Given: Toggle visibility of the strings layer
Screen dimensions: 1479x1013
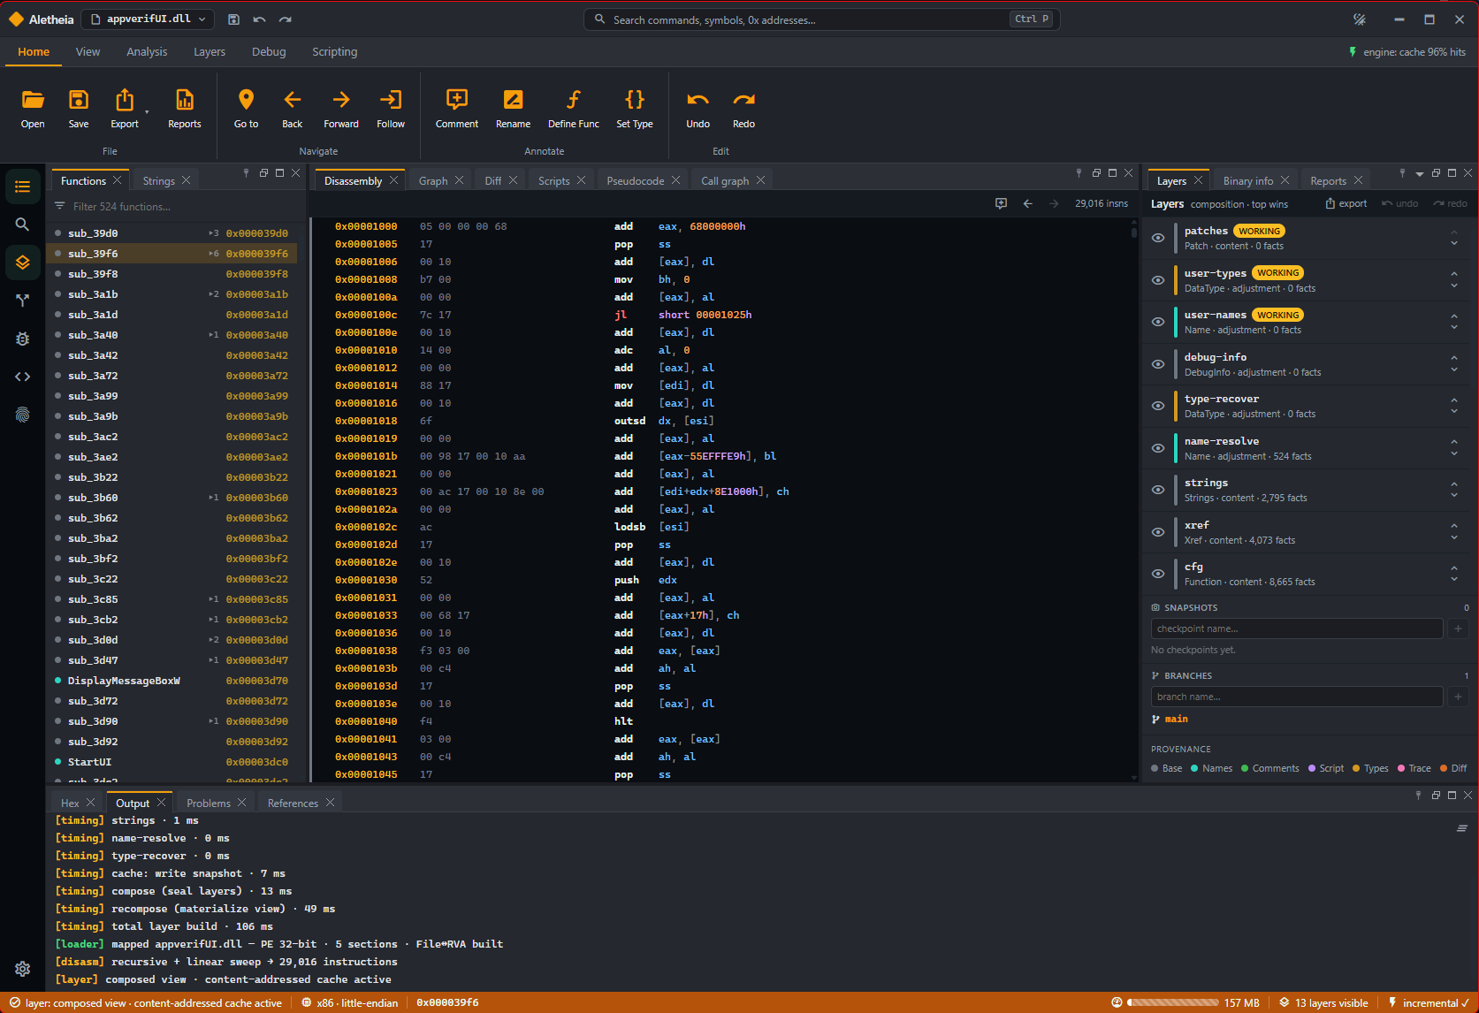Looking at the screenshot, I should (x=1158, y=490).
